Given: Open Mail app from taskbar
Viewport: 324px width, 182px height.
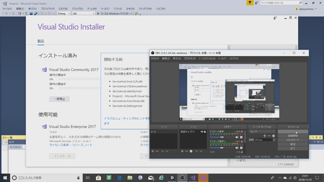Looking at the screenshot, I should coord(151,177).
